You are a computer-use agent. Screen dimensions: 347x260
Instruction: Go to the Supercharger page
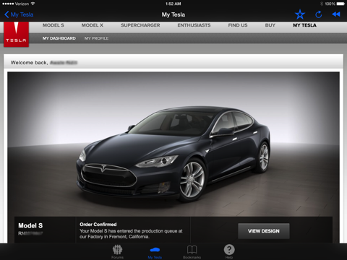(x=140, y=25)
